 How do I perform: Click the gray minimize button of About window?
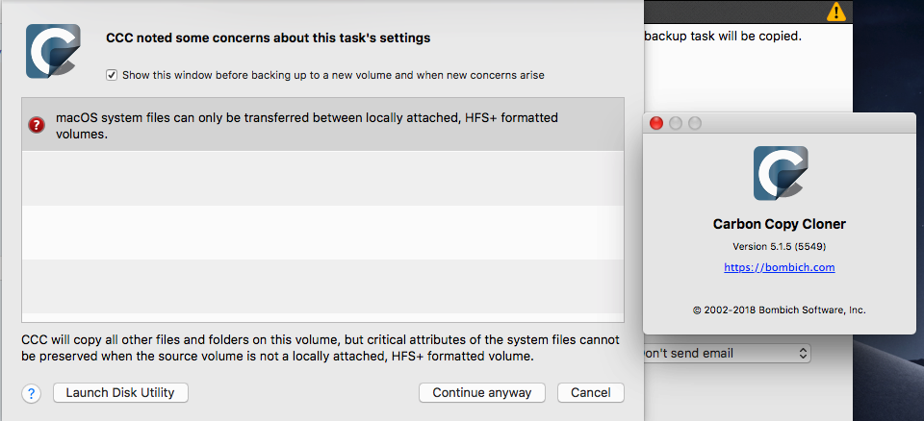pos(676,123)
